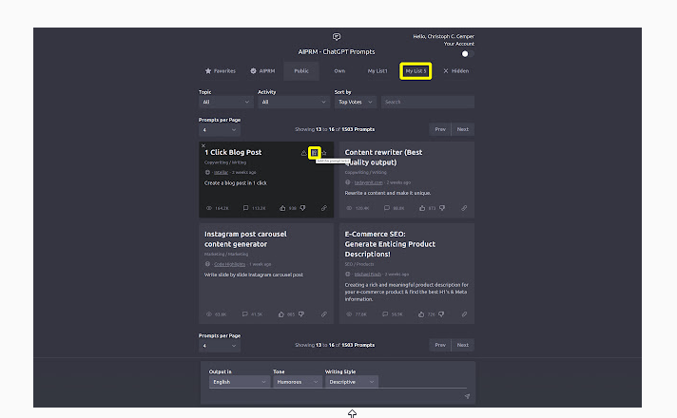677x418 pixels.
Task: Click views eye icon on 1 Click Blog Post
Action: [209, 208]
